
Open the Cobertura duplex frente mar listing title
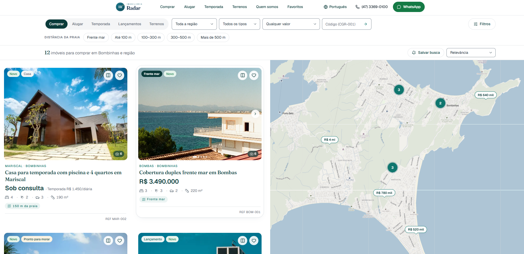[188, 172]
